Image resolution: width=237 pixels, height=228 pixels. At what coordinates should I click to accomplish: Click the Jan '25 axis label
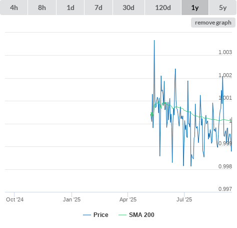coord(71,199)
